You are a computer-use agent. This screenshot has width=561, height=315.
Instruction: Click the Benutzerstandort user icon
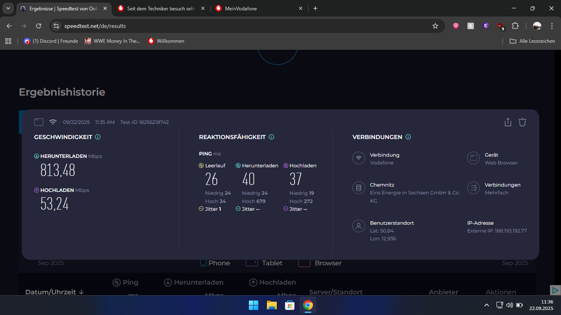click(358, 226)
